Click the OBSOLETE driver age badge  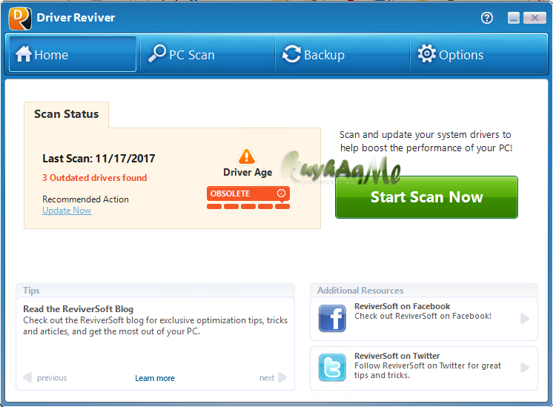tap(248, 193)
